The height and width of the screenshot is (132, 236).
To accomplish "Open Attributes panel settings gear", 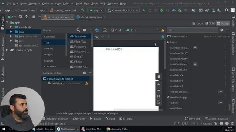I will (x=222, y=30).
